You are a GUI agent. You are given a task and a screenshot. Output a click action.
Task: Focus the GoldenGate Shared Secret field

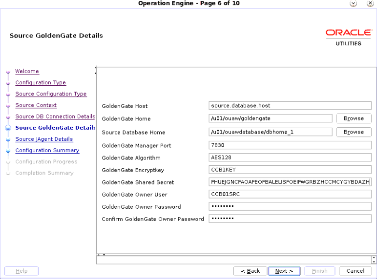tap(290, 182)
